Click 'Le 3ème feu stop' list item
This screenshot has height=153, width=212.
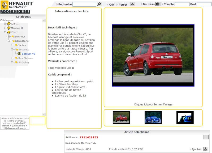(66, 84)
